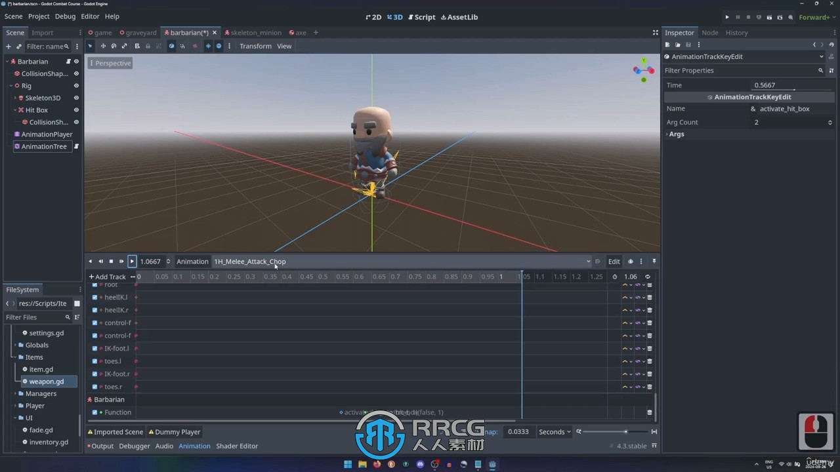
Task: Disable the Function track checkbox
Action: pyautogui.click(x=94, y=412)
